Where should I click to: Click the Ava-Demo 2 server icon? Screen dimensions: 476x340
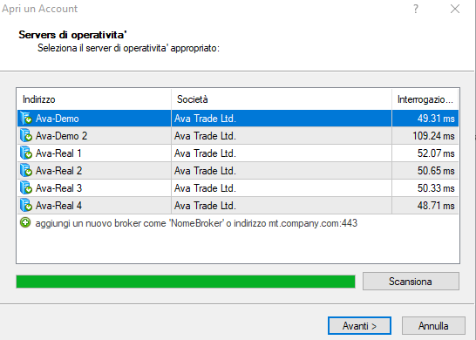[26, 135]
